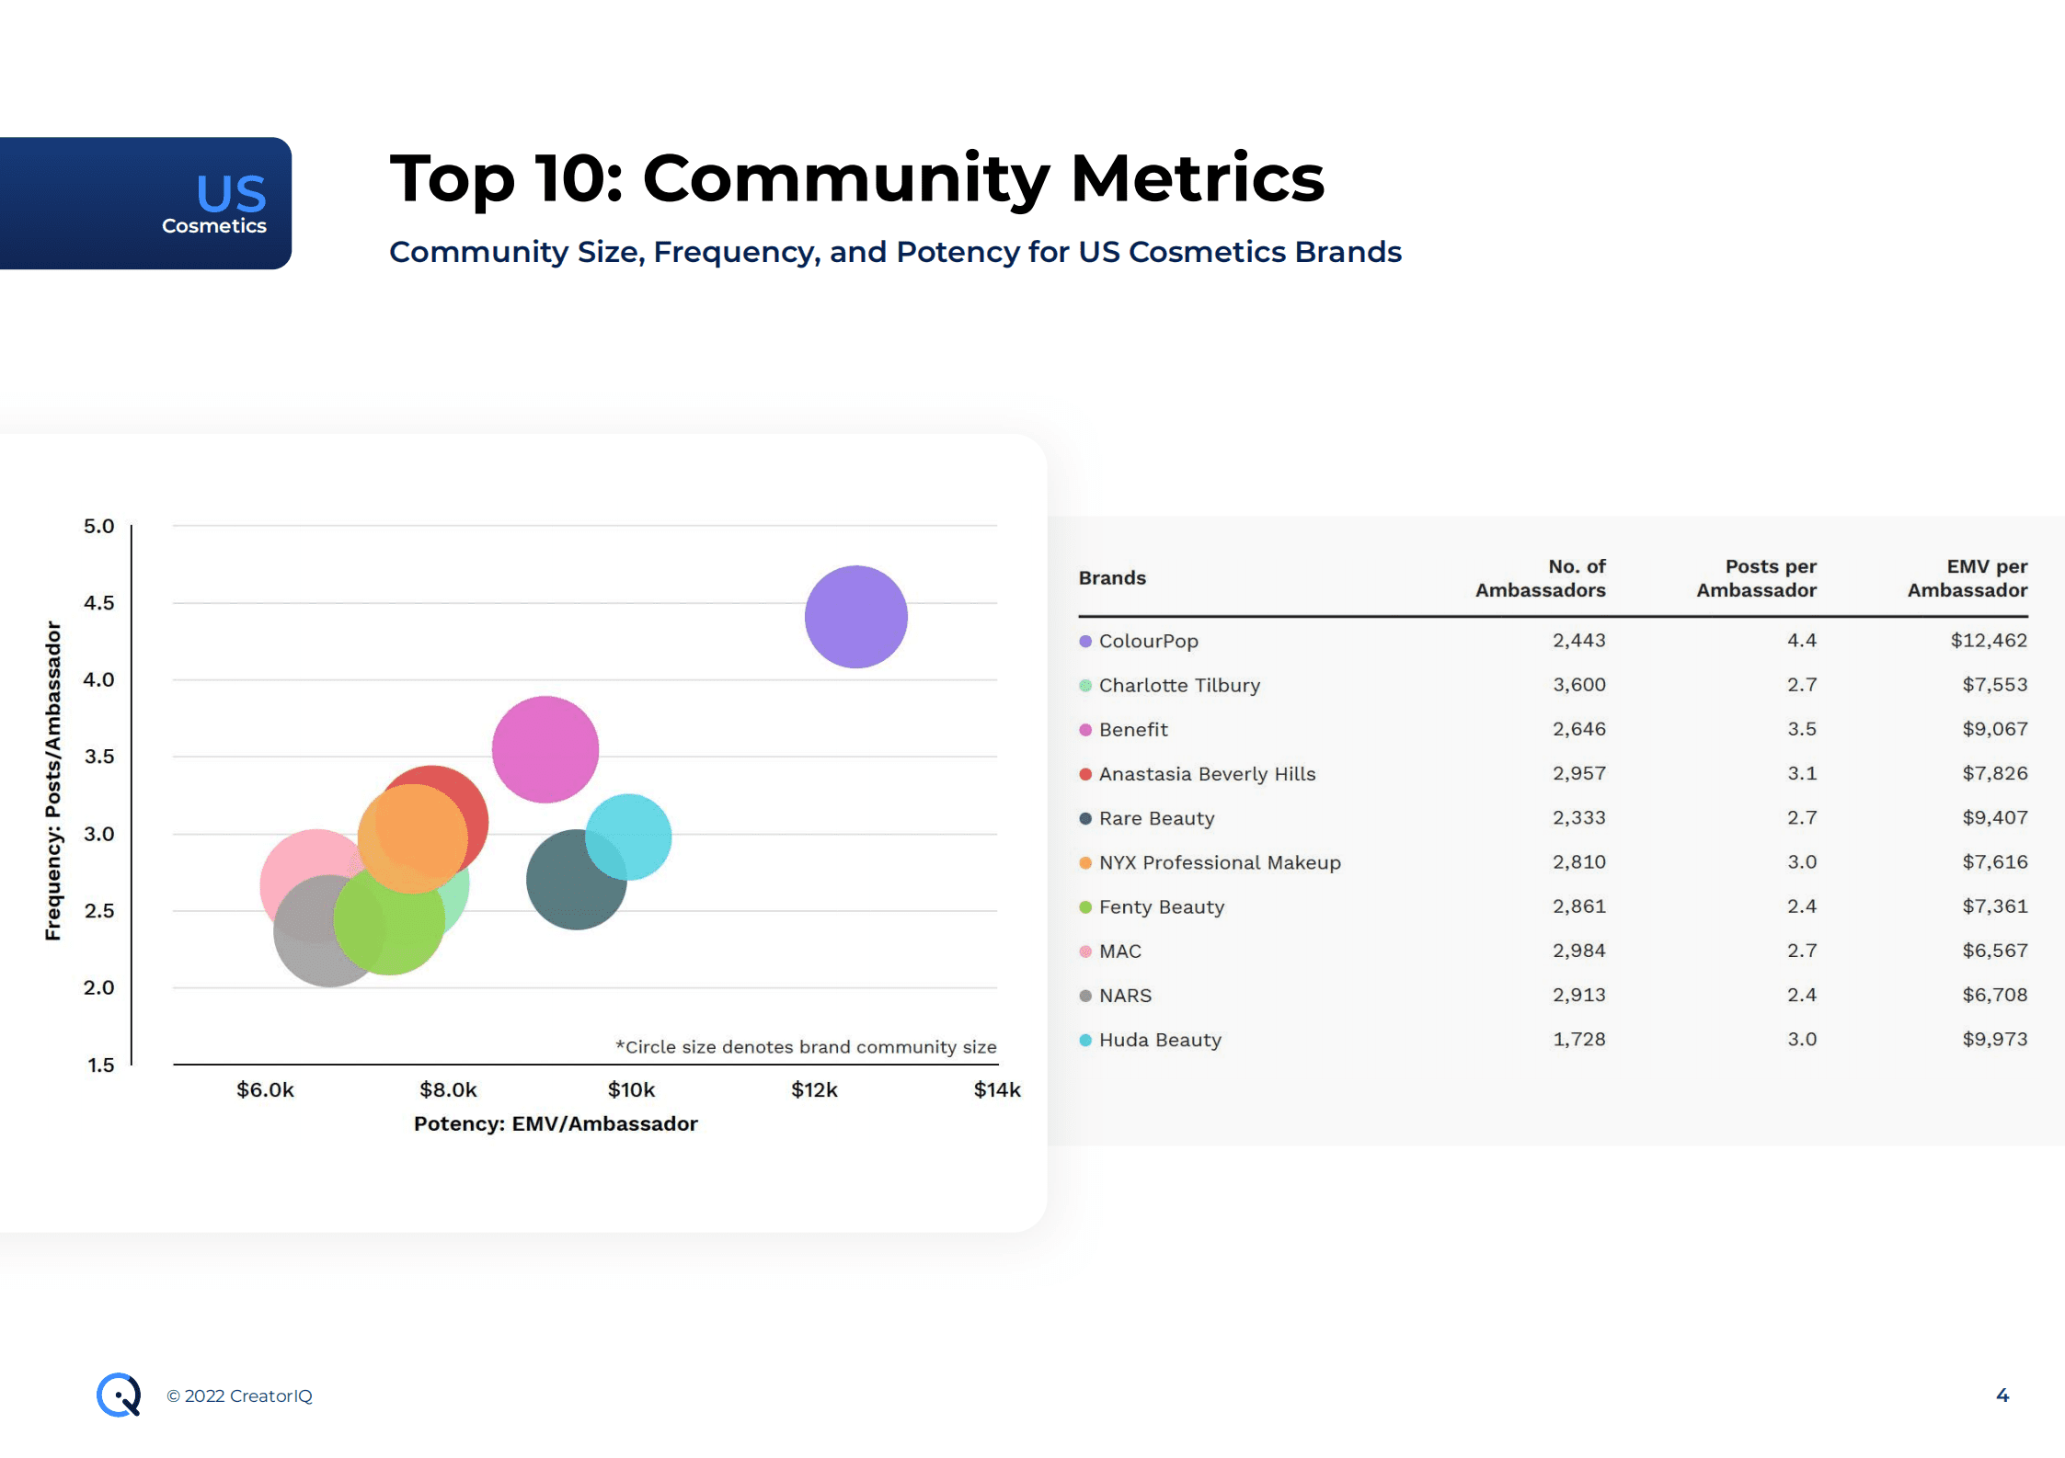Click the Posts per Ambassador column header
The image size is (2065, 1458).
click(x=1756, y=578)
